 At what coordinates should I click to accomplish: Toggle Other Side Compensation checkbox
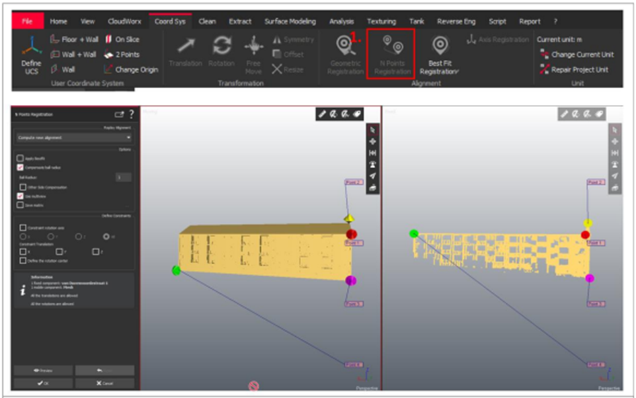click(x=23, y=187)
